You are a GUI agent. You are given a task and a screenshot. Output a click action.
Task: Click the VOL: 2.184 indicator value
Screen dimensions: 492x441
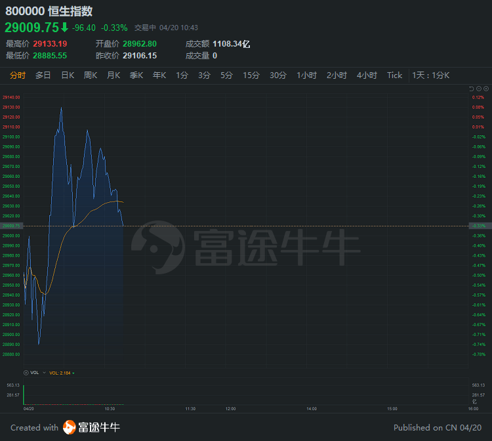(60, 373)
